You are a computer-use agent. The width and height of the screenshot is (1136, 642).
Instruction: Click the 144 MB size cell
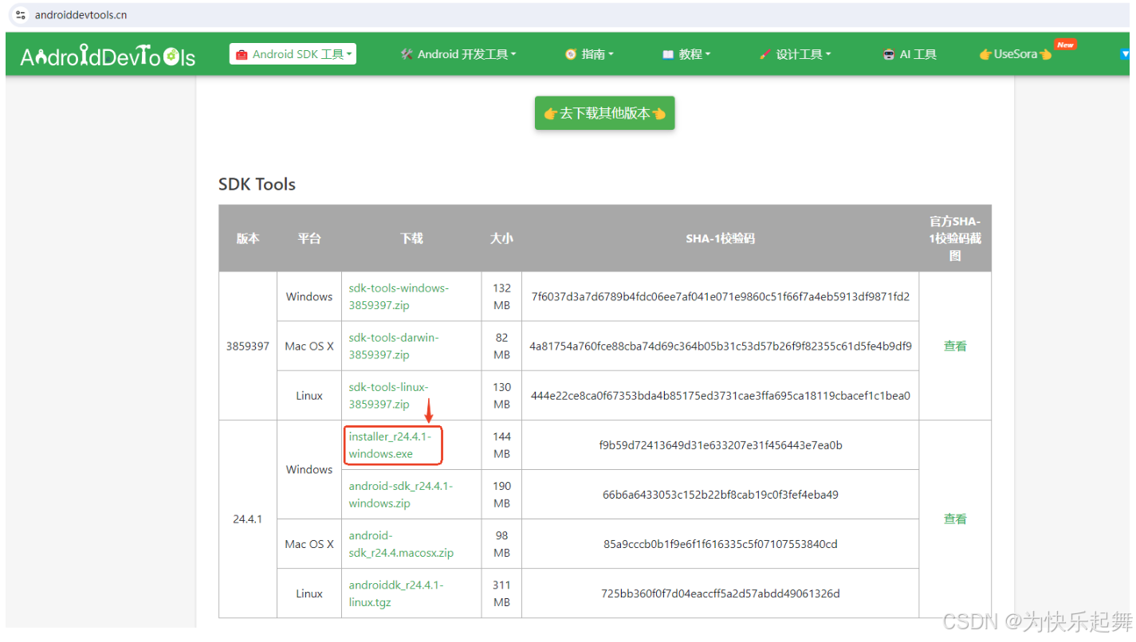coord(501,445)
